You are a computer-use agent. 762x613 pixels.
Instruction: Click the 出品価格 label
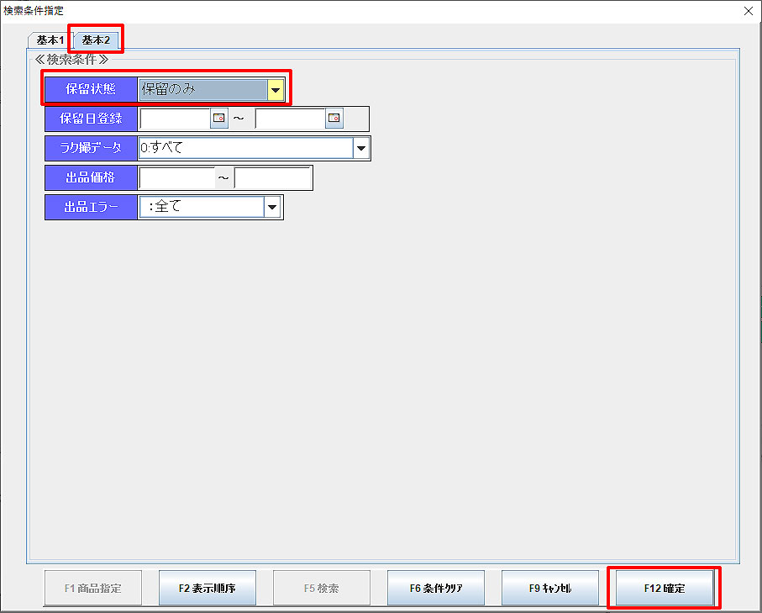pos(91,177)
